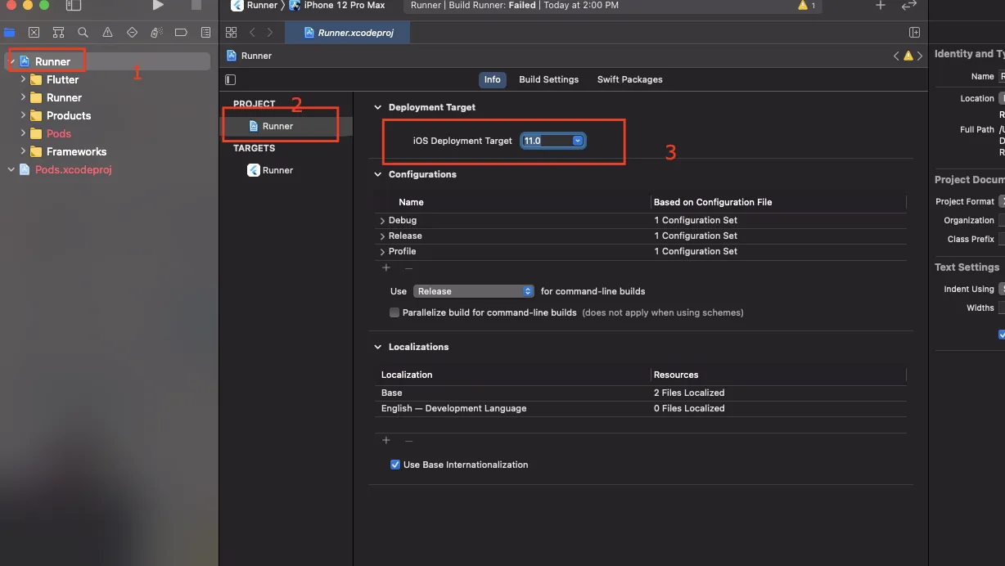
Task: Open the Find navigator magnifier icon
Action: coord(83,33)
